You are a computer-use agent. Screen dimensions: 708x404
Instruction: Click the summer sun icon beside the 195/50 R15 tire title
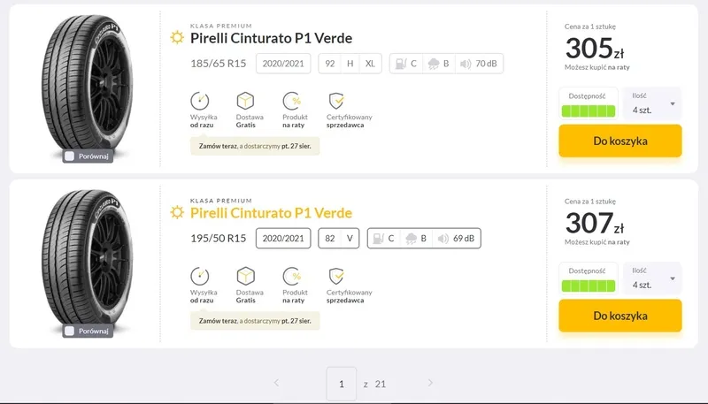coord(177,212)
